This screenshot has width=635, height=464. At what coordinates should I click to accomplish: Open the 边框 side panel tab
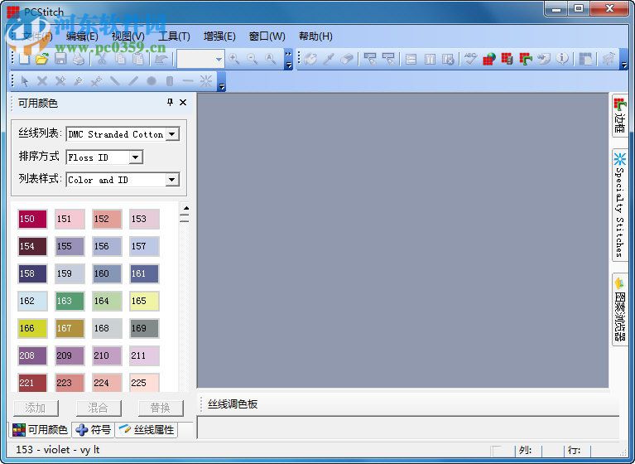[619, 116]
